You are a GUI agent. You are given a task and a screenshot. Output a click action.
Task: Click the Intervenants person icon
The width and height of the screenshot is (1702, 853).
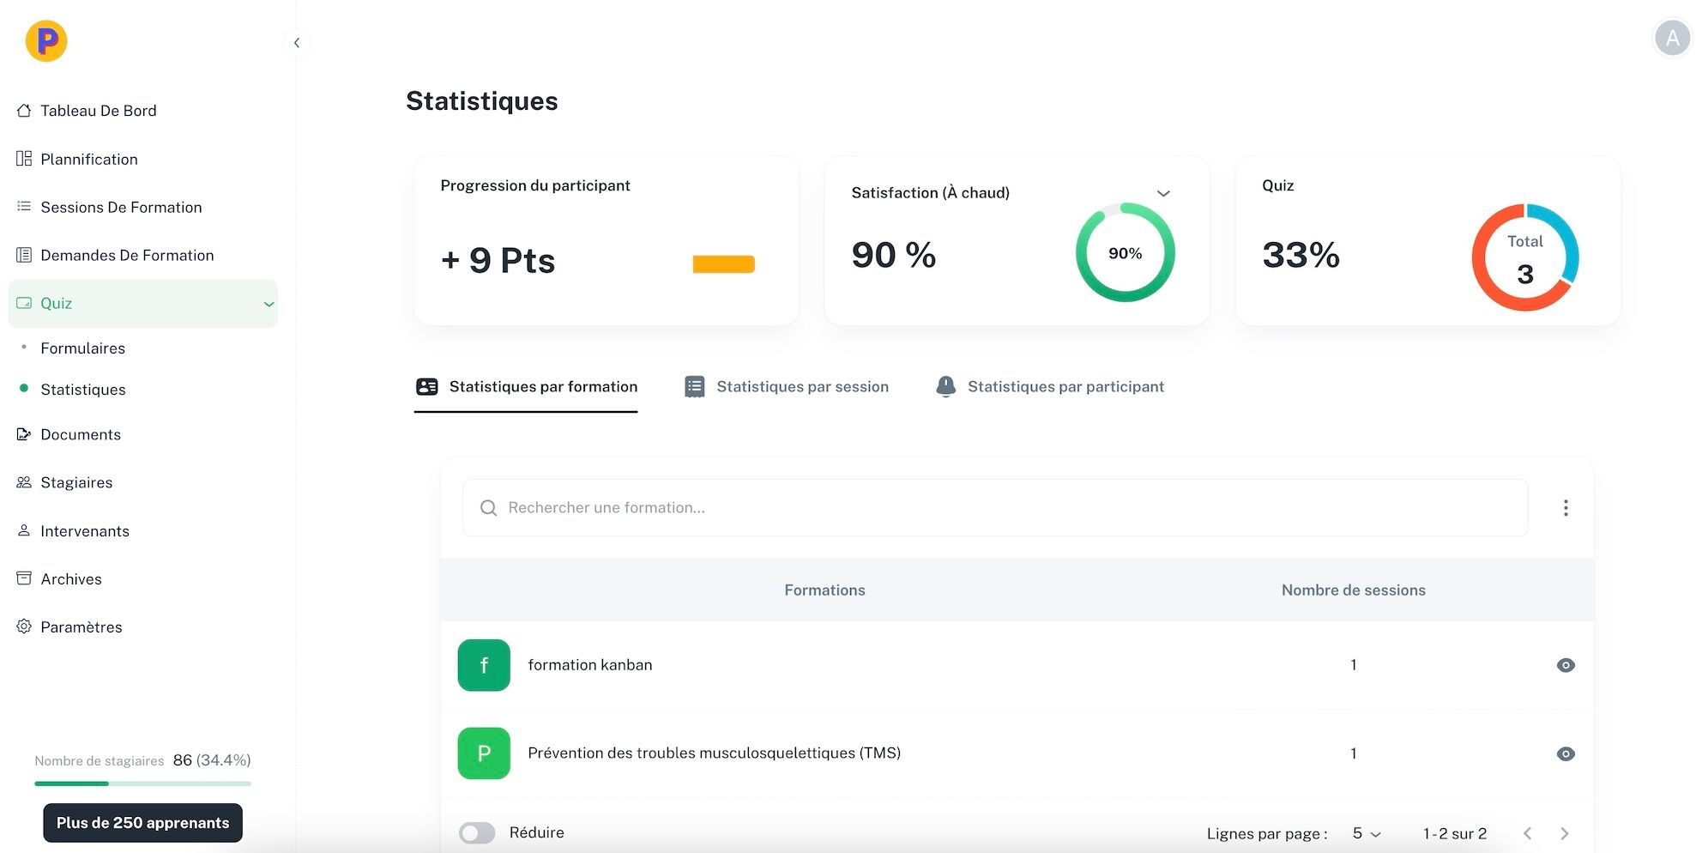click(24, 530)
